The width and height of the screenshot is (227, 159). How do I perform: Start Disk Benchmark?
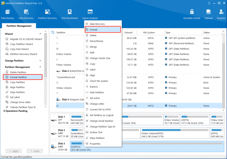[70, 14]
